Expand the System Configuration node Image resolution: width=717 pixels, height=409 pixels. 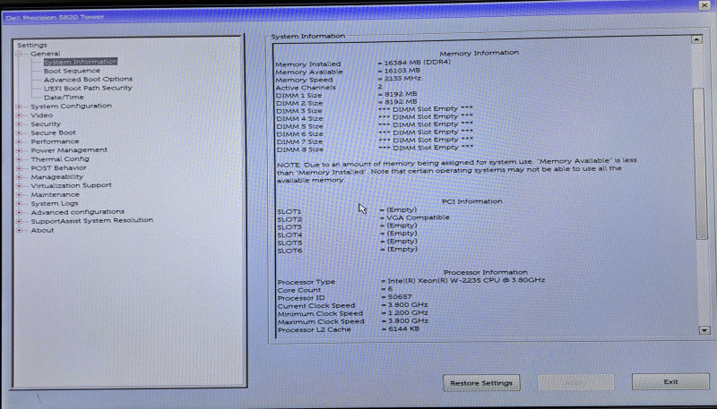click(19, 107)
